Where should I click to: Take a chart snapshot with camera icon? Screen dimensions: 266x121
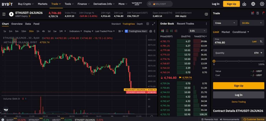point(150,31)
